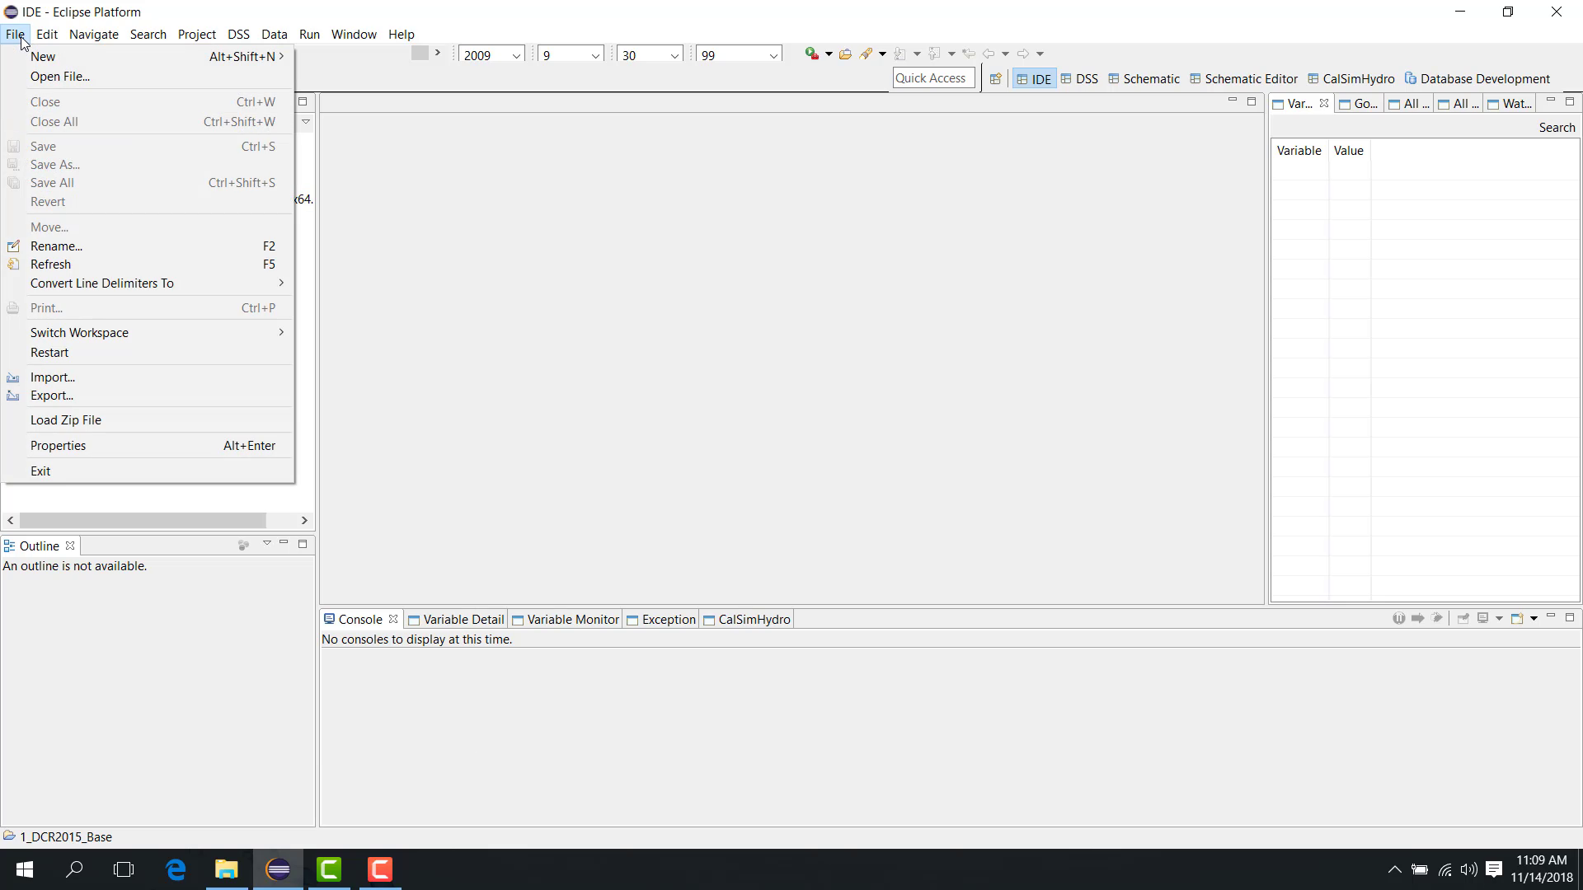
Task: Open Windows Start menu
Action: click(24, 869)
